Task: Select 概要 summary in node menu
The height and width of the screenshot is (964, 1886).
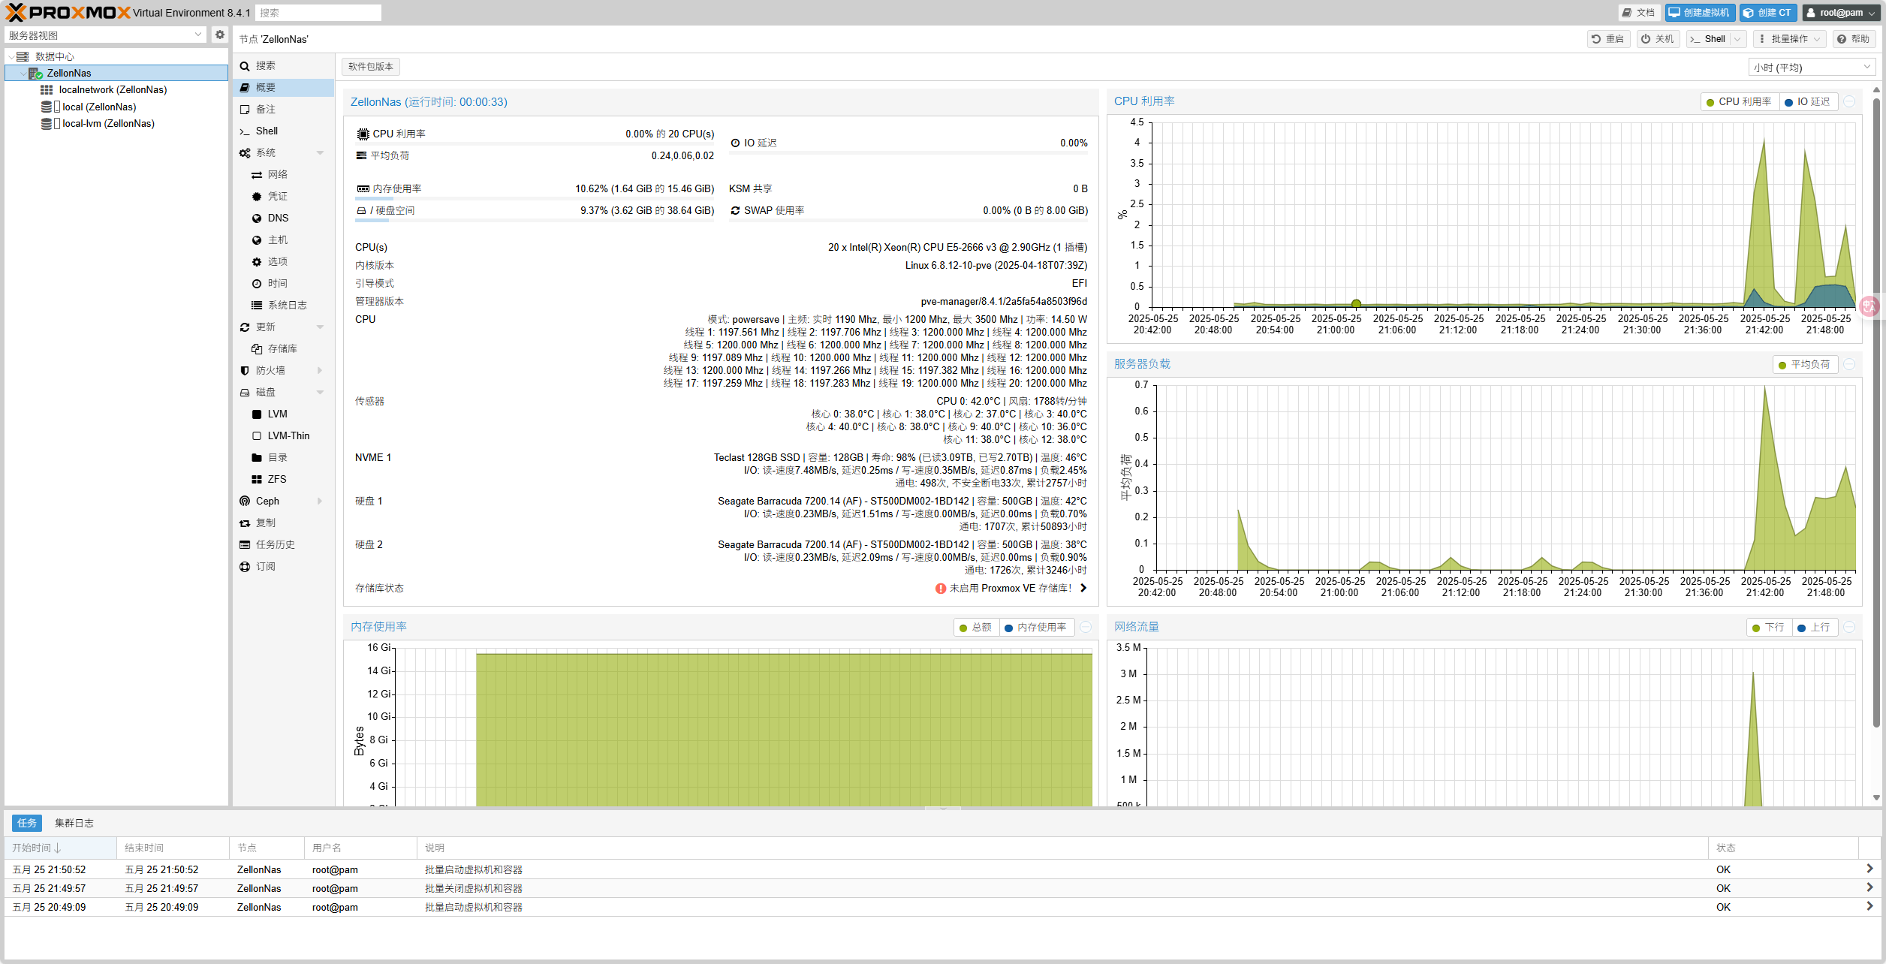Action: [x=283, y=88]
